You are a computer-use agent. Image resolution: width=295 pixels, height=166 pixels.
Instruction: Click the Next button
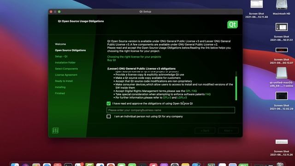pos(228,130)
